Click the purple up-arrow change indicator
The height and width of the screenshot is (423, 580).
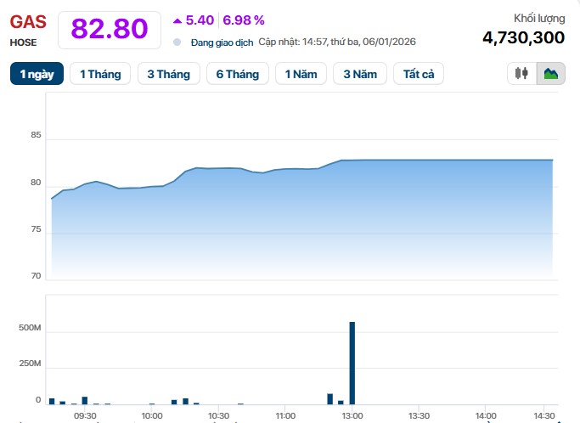pos(177,20)
